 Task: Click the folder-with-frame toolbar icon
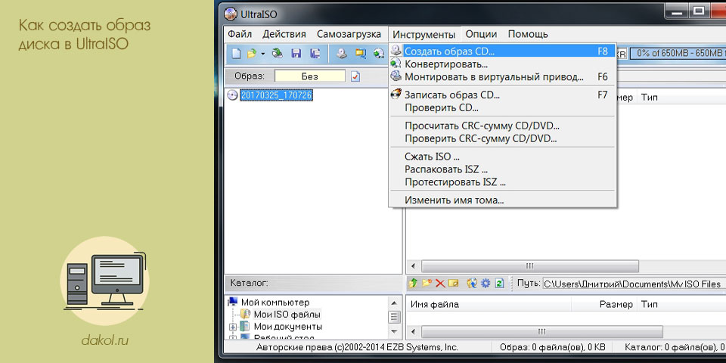(x=360, y=53)
